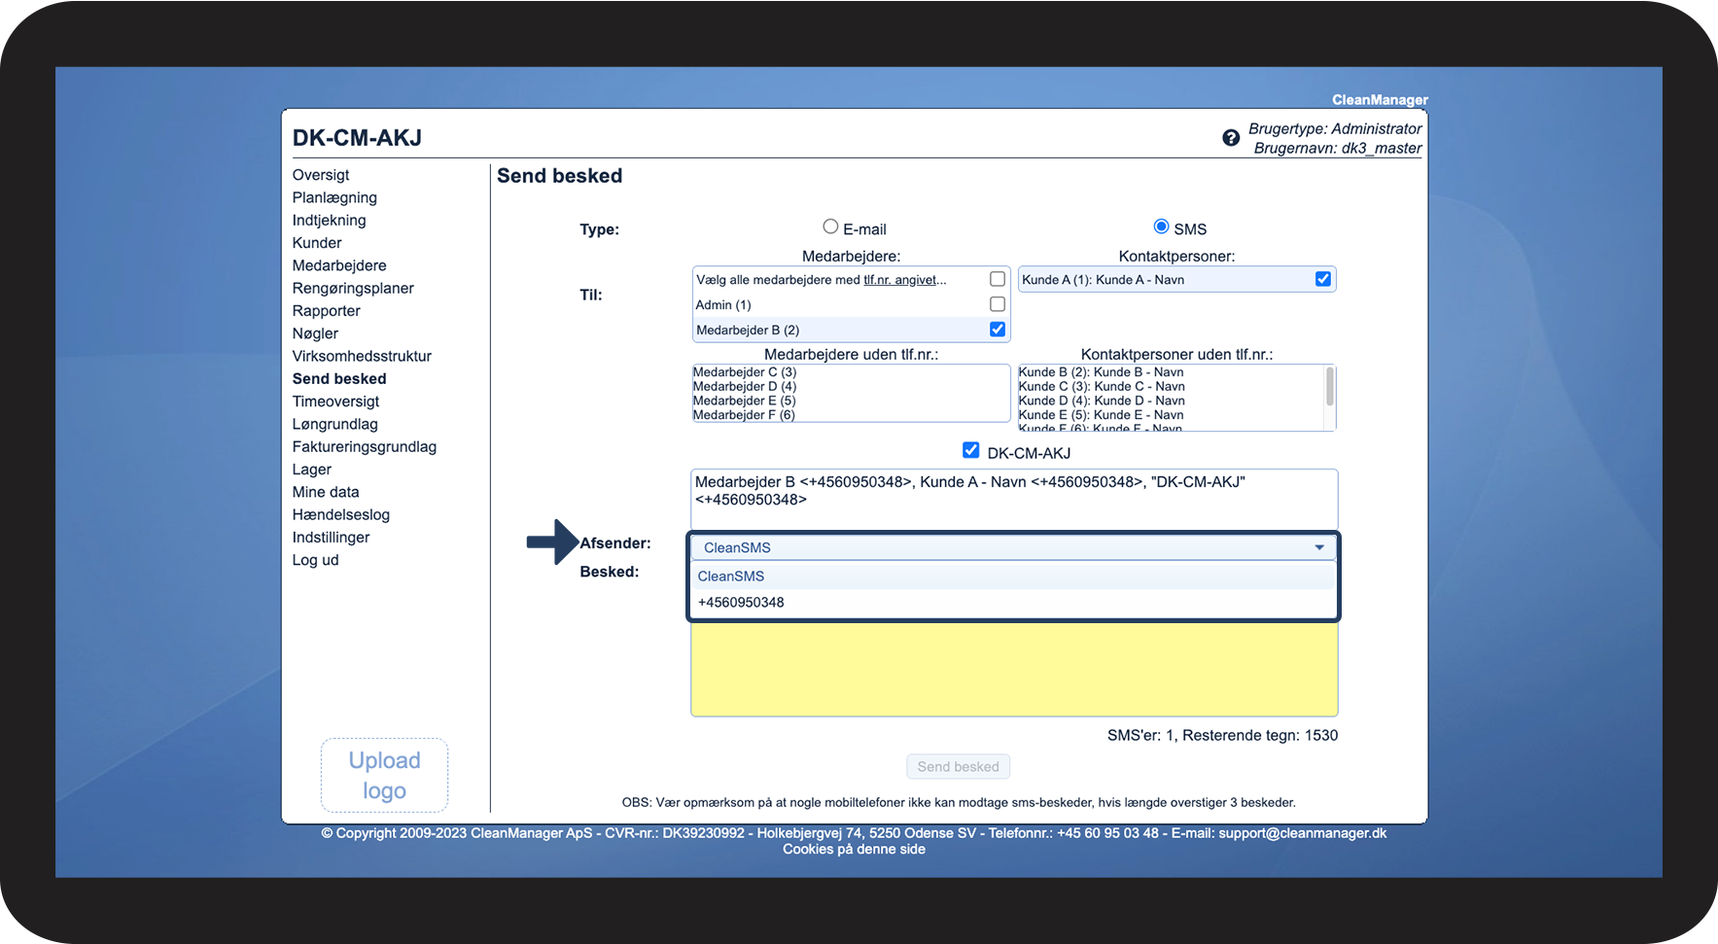The width and height of the screenshot is (1718, 944).
Task: Uncheck the DK-CM-AKJ checkbox
Action: [970, 450]
